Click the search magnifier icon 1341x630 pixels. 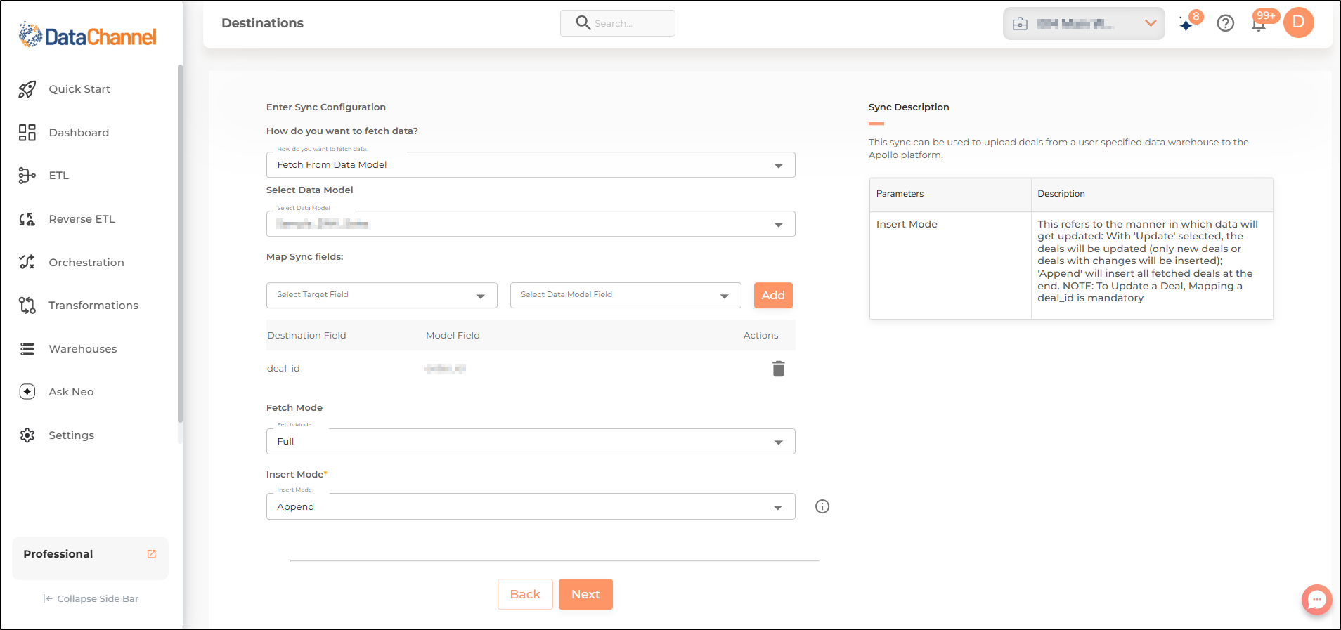pyautogui.click(x=583, y=22)
